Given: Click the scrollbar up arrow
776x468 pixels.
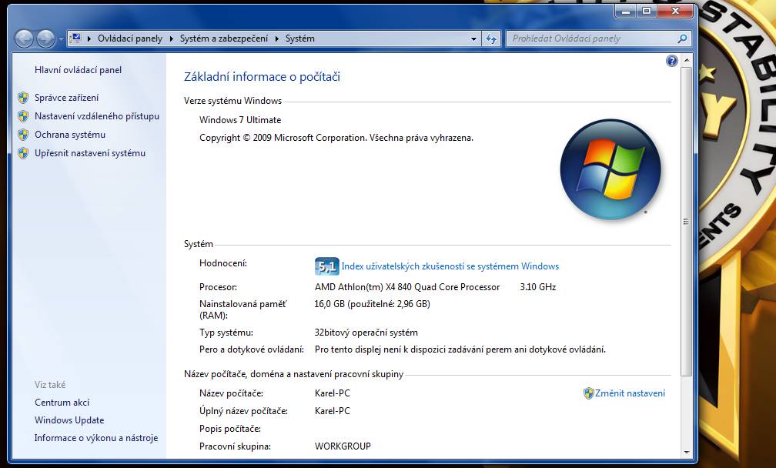Looking at the screenshot, I should [686, 61].
